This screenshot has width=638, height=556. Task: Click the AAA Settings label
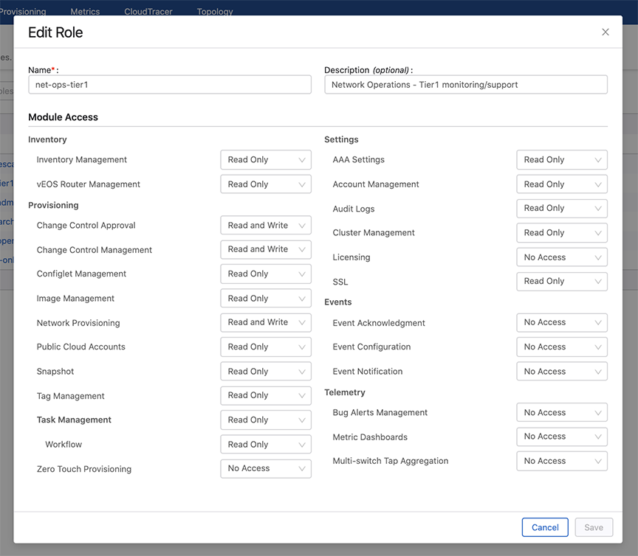point(358,160)
